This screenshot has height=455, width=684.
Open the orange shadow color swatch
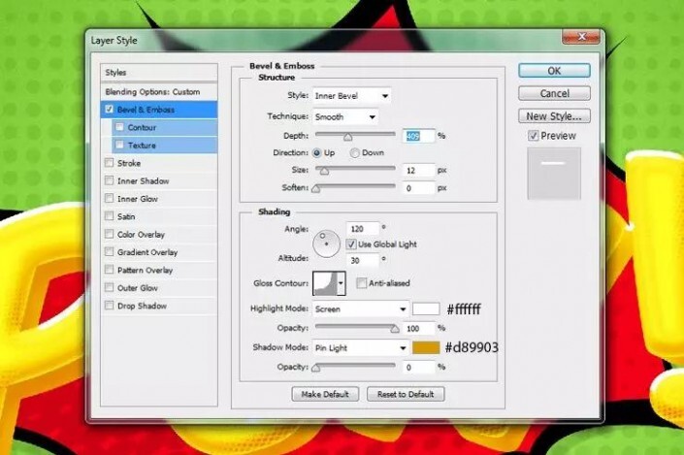426,347
